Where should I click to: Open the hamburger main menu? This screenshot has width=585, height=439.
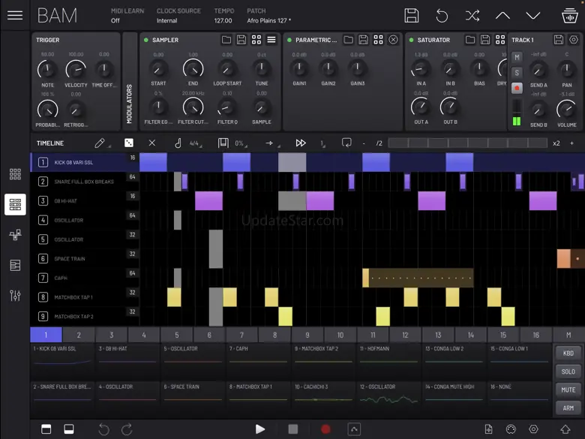pos(14,16)
